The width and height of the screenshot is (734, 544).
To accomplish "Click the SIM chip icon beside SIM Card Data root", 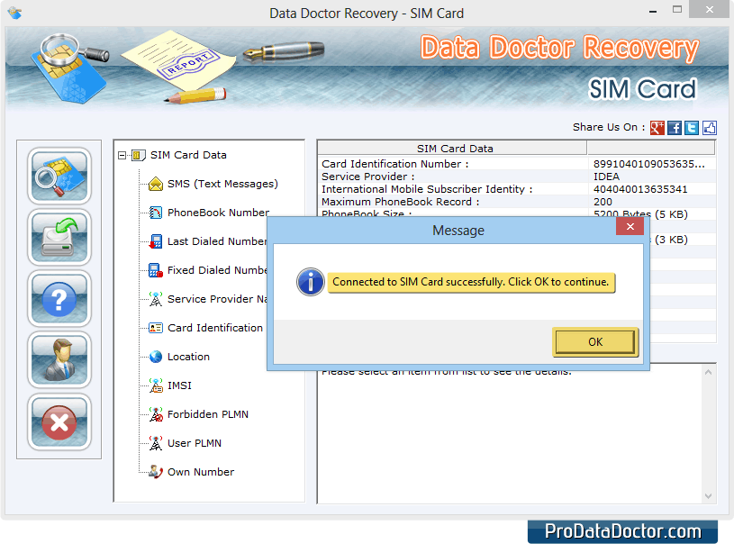I will coord(139,155).
